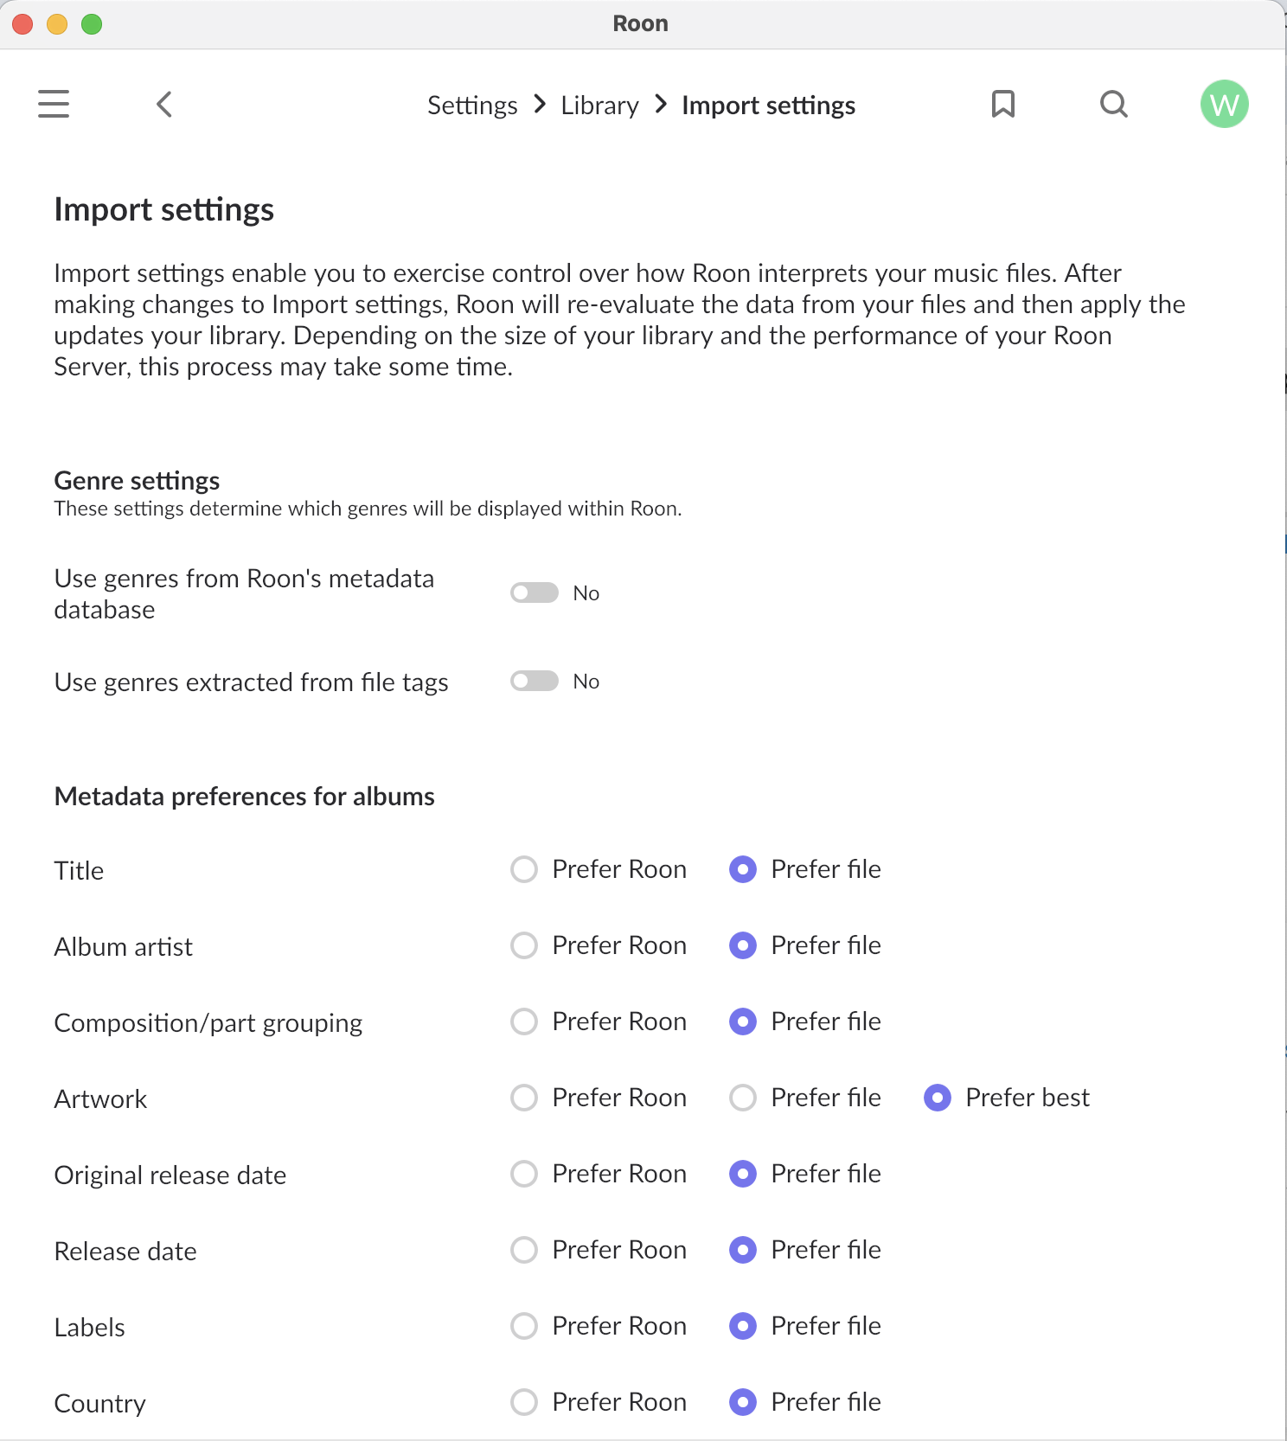Open the hamburger navigation menu
The width and height of the screenshot is (1287, 1441).
point(54,104)
